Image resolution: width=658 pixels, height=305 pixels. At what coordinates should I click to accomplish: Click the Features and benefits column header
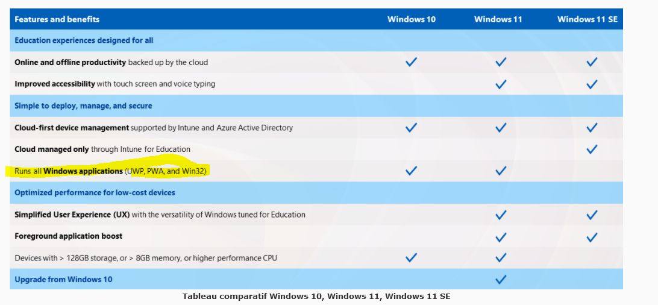pos(57,19)
